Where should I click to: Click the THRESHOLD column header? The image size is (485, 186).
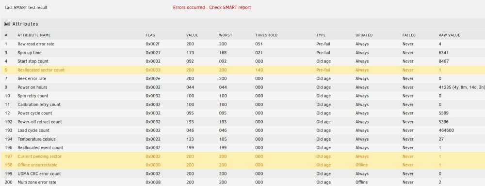[266, 35]
